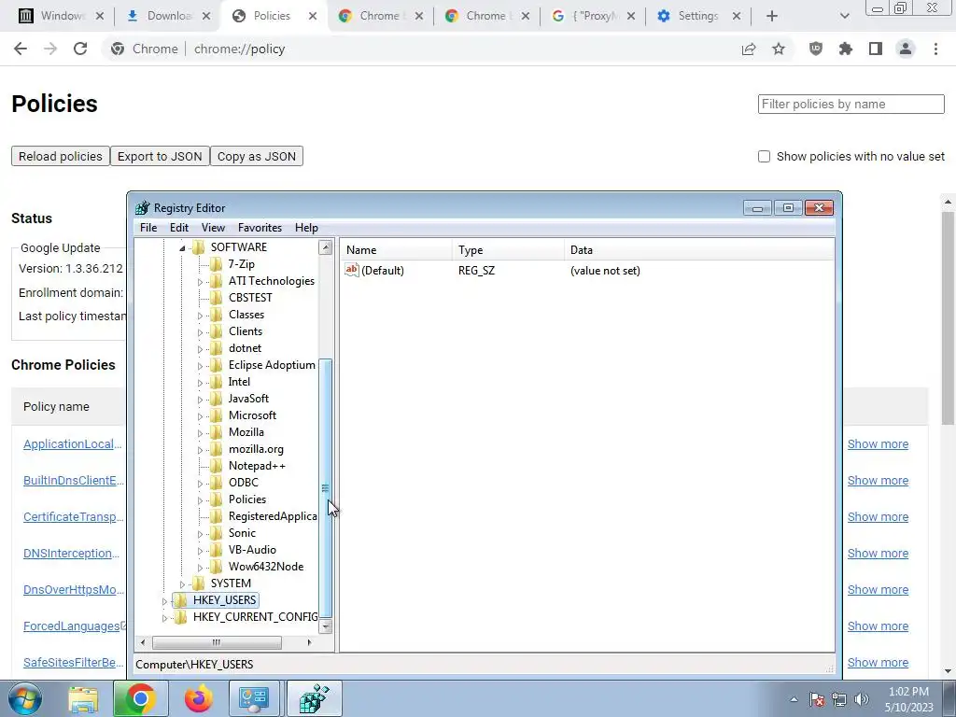Toggle Show policies with no value set
956x717 pixels.
point(764,157)
